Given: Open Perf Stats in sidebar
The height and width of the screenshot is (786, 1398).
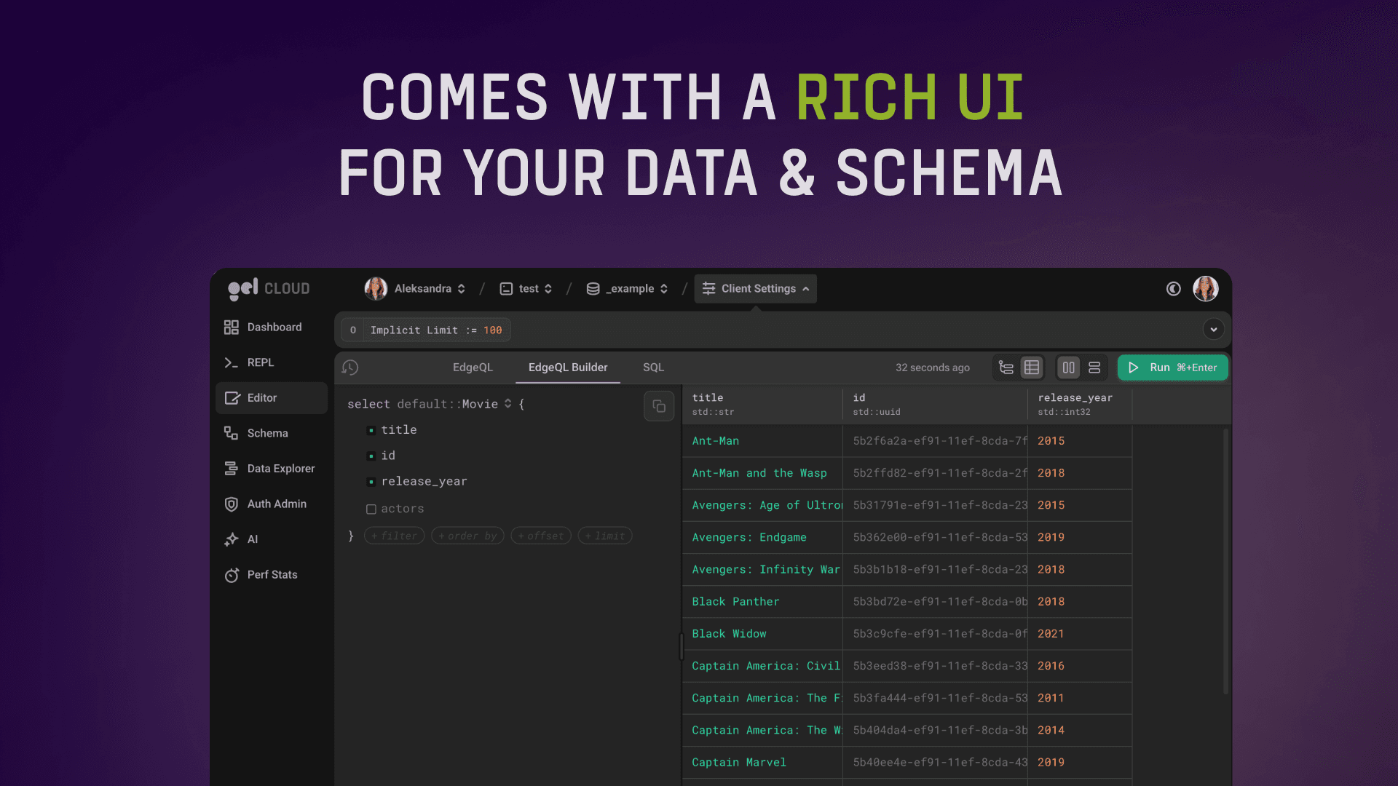Looking at the screenshot, I should (271, 575).
